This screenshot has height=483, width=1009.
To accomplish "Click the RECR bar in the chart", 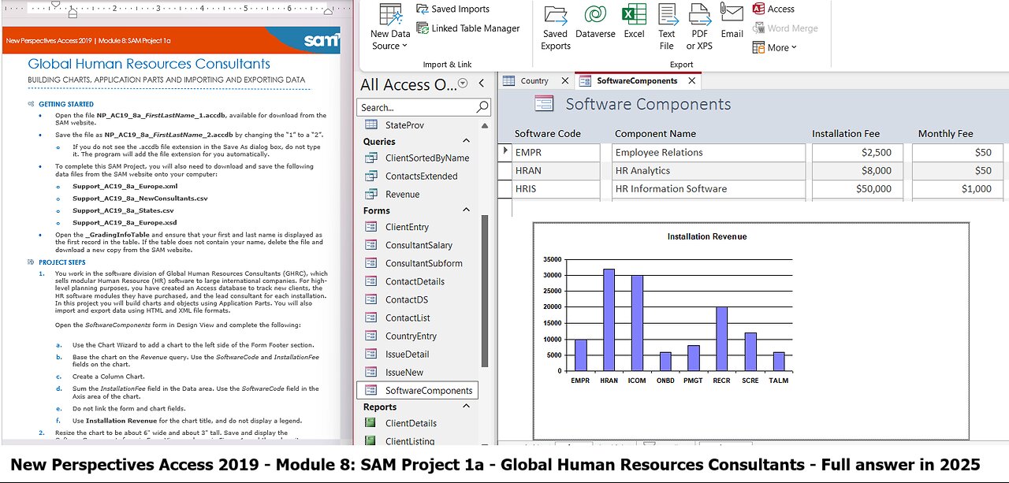I will [x=722, y=339].
